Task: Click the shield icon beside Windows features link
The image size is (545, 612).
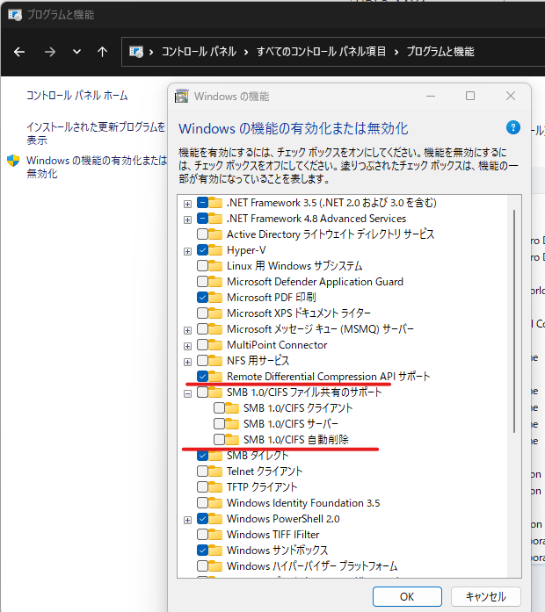Action: coord(13,161)
